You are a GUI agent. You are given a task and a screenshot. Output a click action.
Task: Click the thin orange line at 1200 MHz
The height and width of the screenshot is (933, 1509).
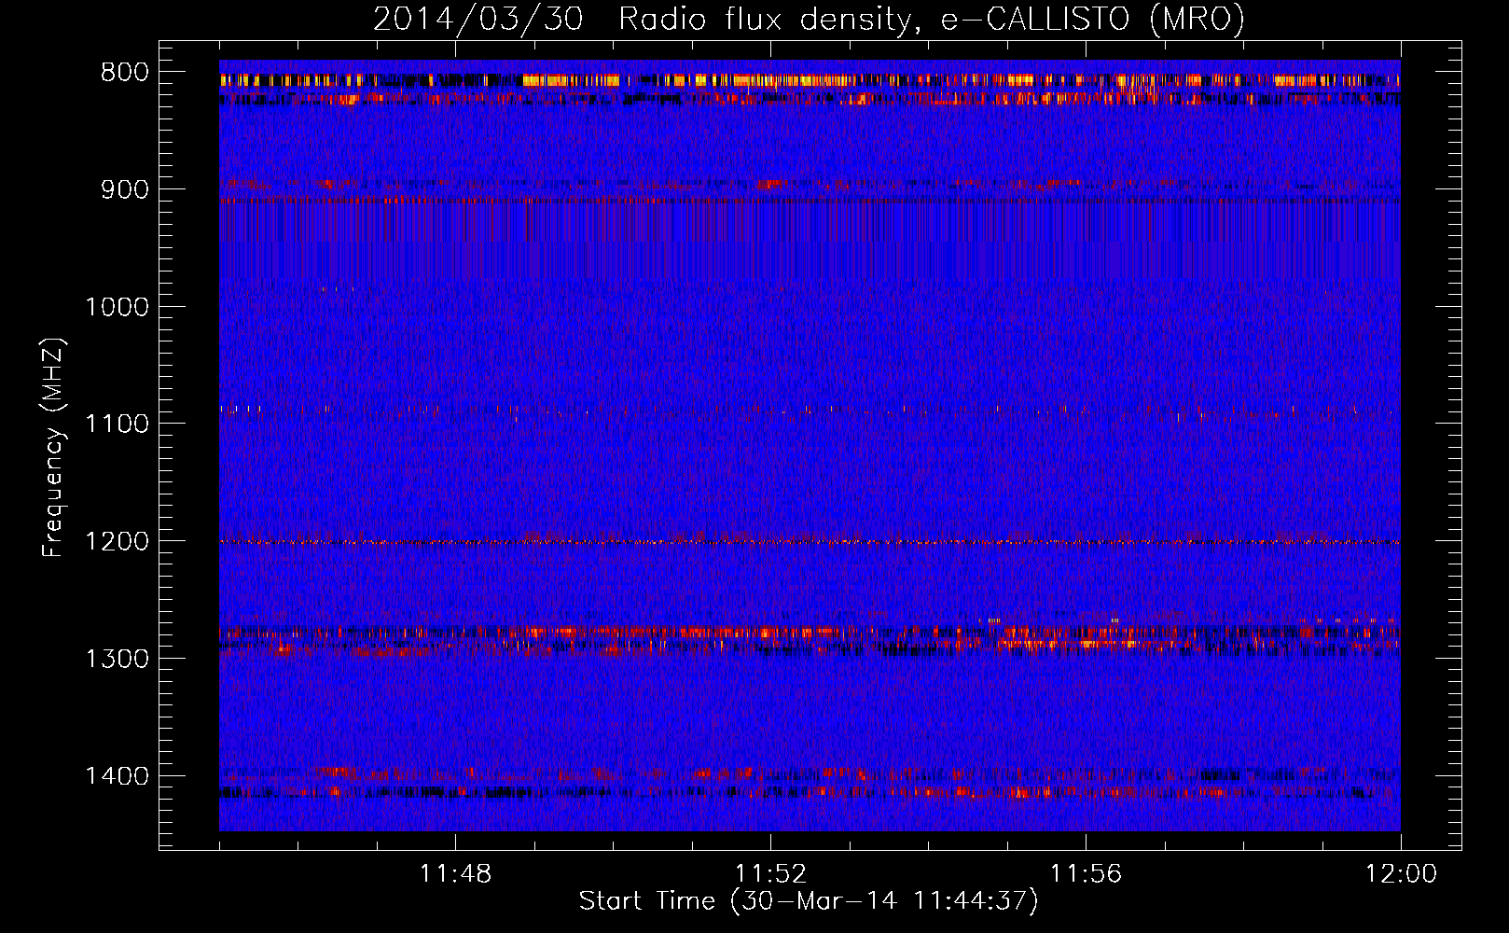pos(810,542)
